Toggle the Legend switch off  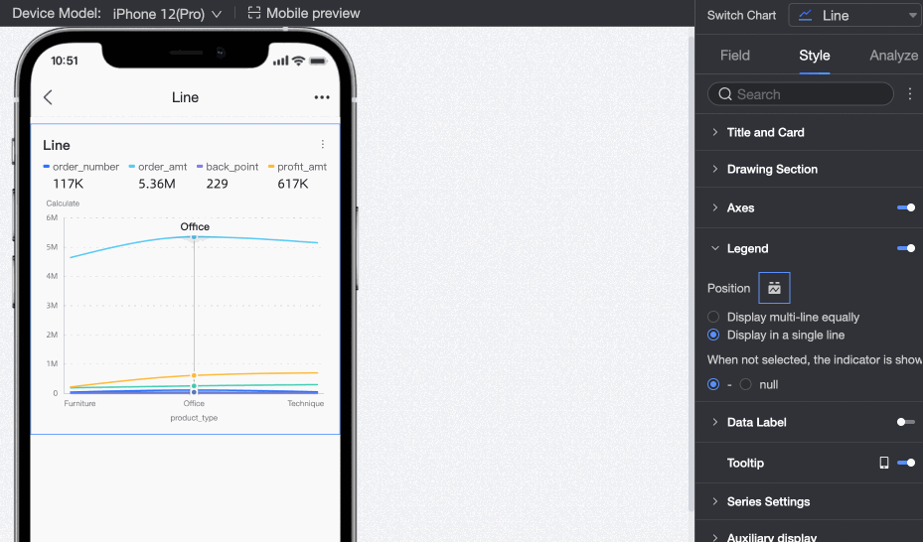(906, 248)
